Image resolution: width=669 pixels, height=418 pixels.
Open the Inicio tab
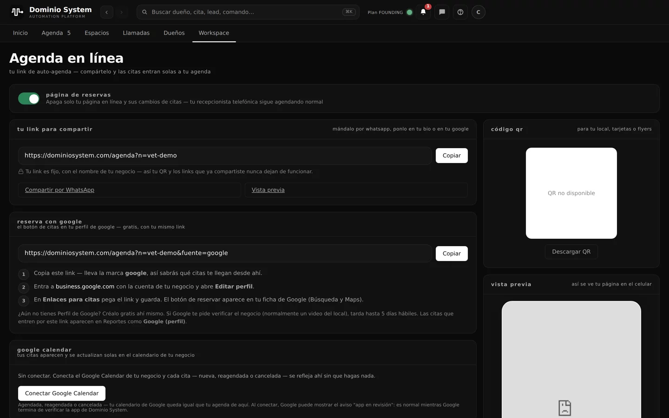[x=20, y=33]
